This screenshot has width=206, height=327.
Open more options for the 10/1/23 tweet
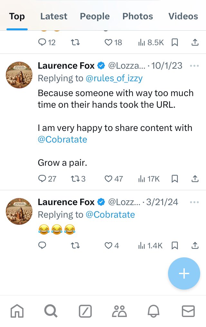pos(194,66)
